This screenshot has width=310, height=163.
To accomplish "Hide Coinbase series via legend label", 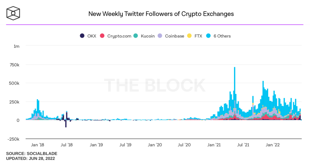I will point(175,36).
